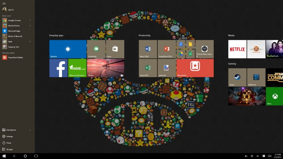The image size is (283, 159).
Task: Open the Photos tile
Action: click(x=105, y=68)
